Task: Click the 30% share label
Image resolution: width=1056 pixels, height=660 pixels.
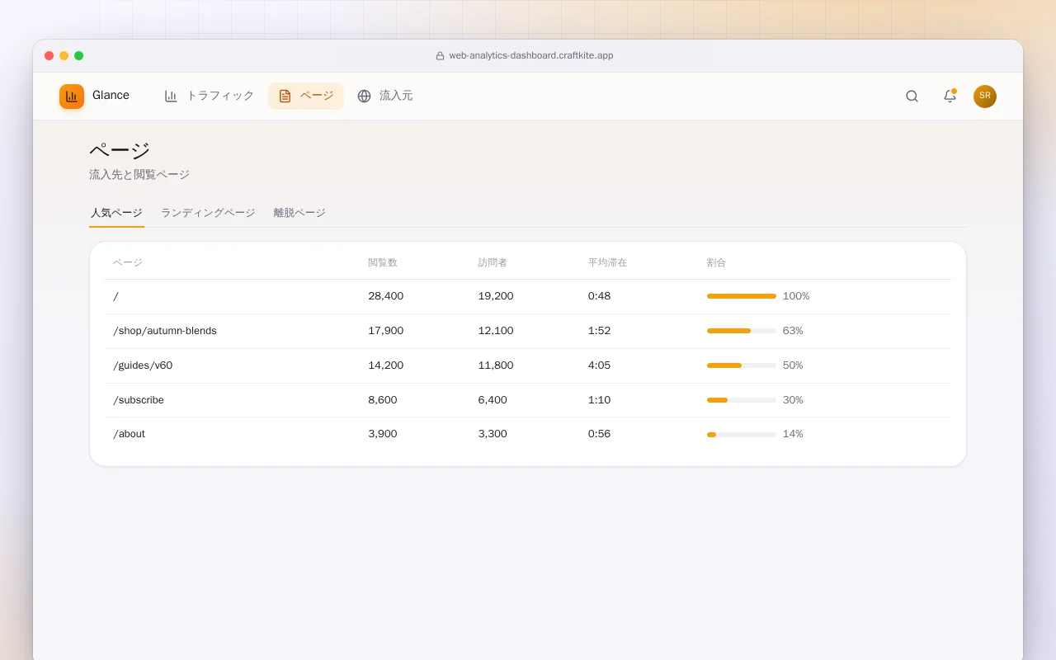Action: point(793,400)
